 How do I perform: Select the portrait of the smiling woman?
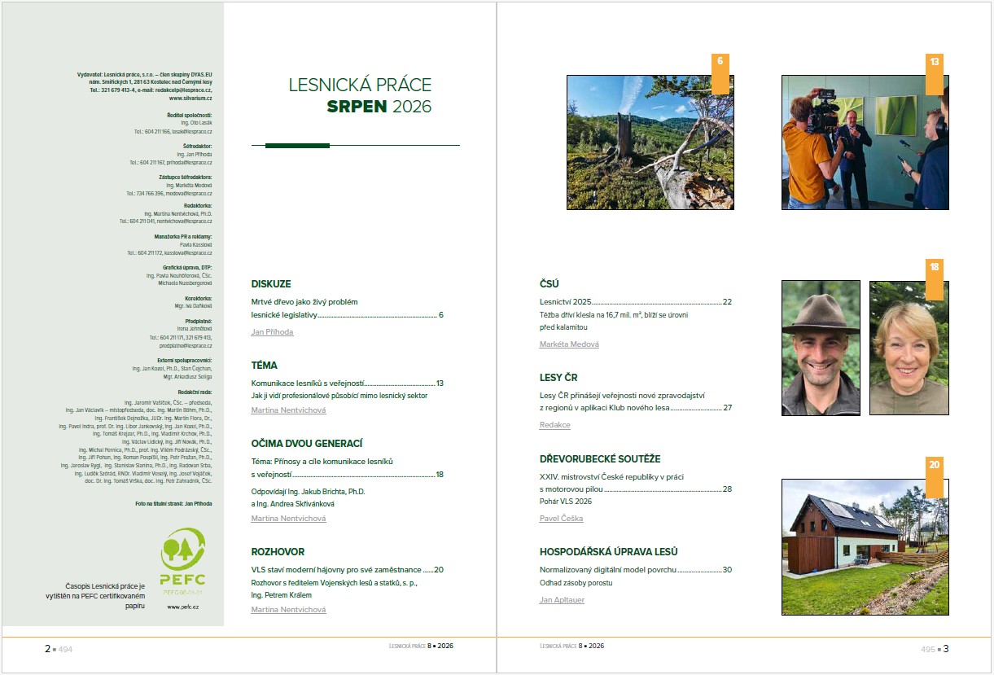[909, 348]
